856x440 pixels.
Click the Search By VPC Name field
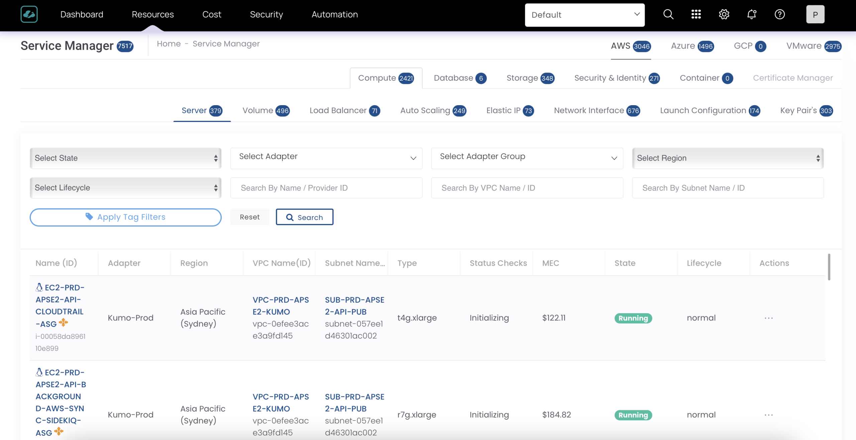527,188
